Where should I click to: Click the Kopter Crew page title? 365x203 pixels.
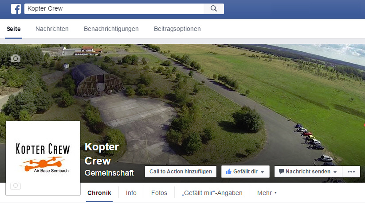102,154
